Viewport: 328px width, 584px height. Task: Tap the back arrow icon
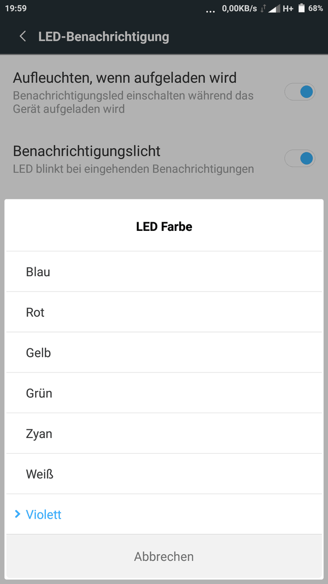23,37
